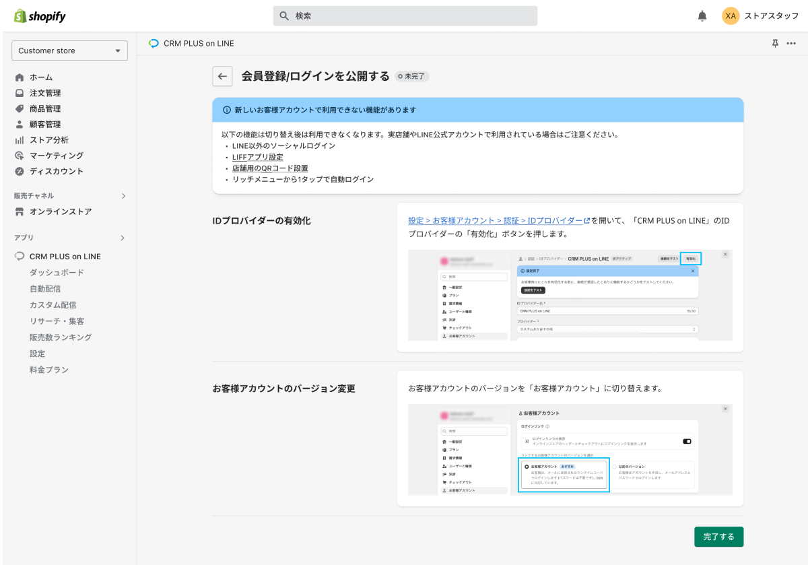Click the ディスカウント percent icon
This screenshot has width=808, height=565.
pyautogui.click(x=20, y=171)
